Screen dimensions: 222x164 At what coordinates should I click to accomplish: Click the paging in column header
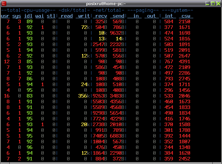coord(134,16)
